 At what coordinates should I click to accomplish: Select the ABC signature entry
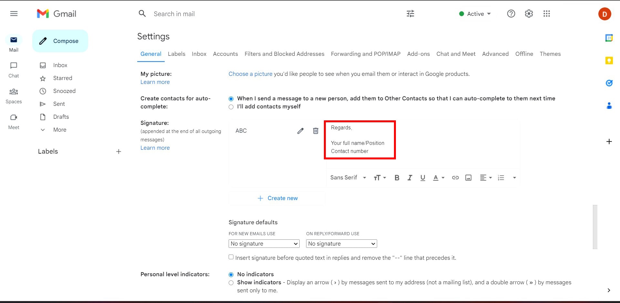241,131
